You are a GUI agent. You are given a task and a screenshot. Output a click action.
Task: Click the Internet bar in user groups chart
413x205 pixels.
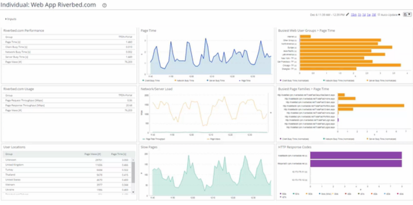click(x=305, y=37)
